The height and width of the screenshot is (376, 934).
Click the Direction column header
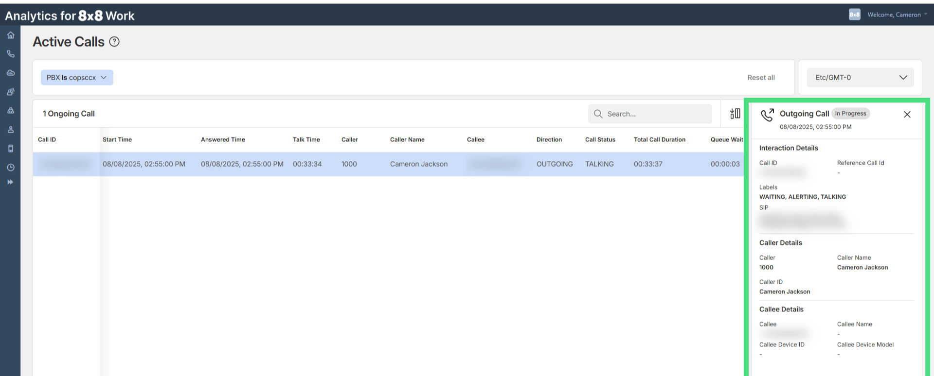[549, 139]
